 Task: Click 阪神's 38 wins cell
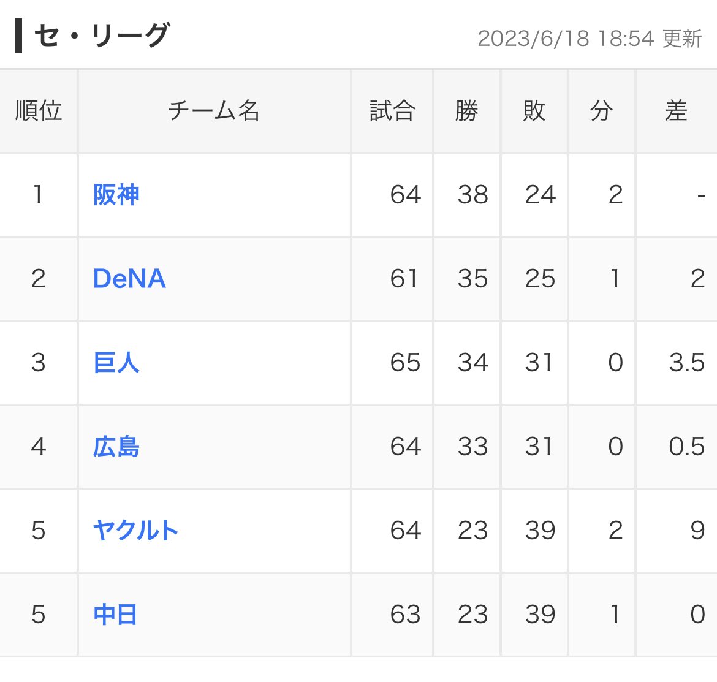coord(472,195)
